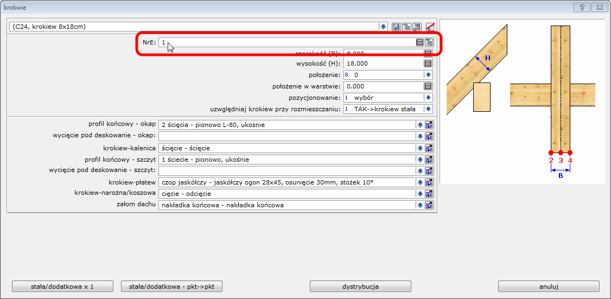The image size is (611, 299).
Task: Click the save preset floppy disk icon
Action: tap(396, 27)
